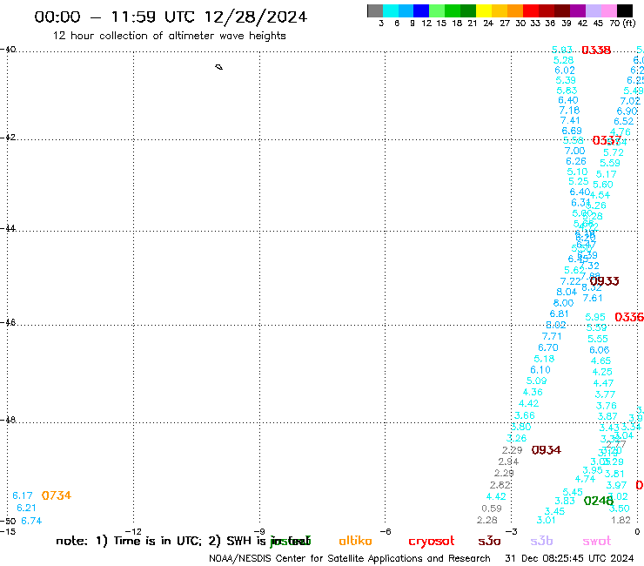Click the gray 3 ft legend swatch
The height and width of the screenshot is (566, 644).
[x=375, y=10]
